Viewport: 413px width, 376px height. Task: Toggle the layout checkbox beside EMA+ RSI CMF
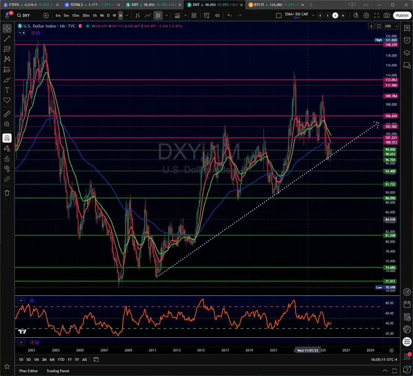tap(279, 16)
